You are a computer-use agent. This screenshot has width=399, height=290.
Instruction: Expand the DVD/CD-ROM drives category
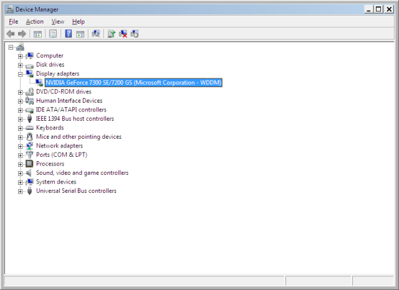click(20, 92)
